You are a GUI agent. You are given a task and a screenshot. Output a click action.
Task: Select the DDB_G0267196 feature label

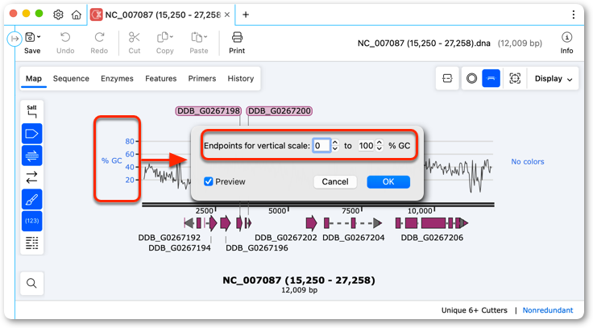(257, 247)
